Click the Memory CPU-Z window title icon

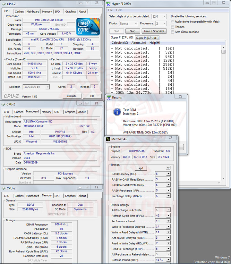[3, 188]
